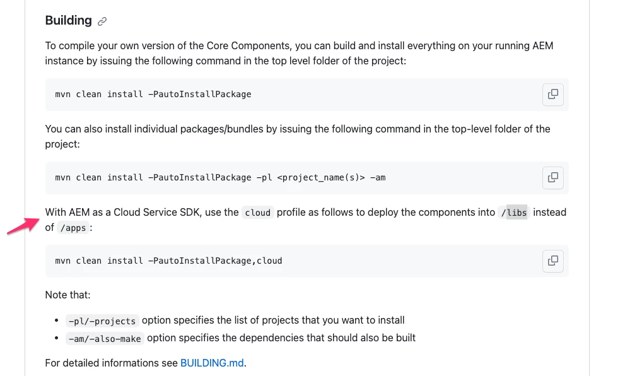Screen dimensions: 625x376
Task: Copy the '-PautoInstallPackage,cloud' command
Action: tap(552, 261)
